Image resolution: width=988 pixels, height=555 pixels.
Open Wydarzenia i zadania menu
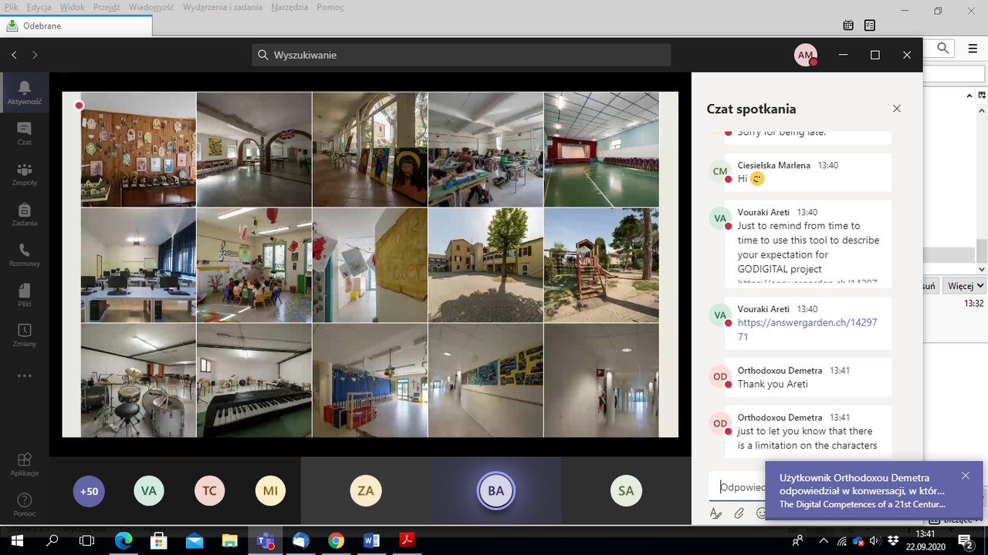coord(222,7)
